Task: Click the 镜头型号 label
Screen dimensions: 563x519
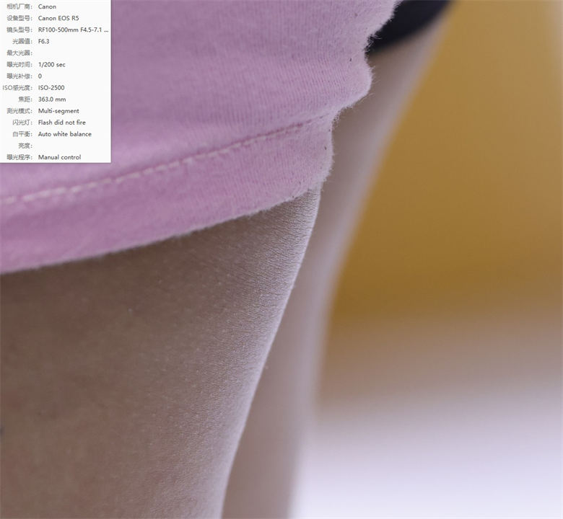Action: [19, 30]
